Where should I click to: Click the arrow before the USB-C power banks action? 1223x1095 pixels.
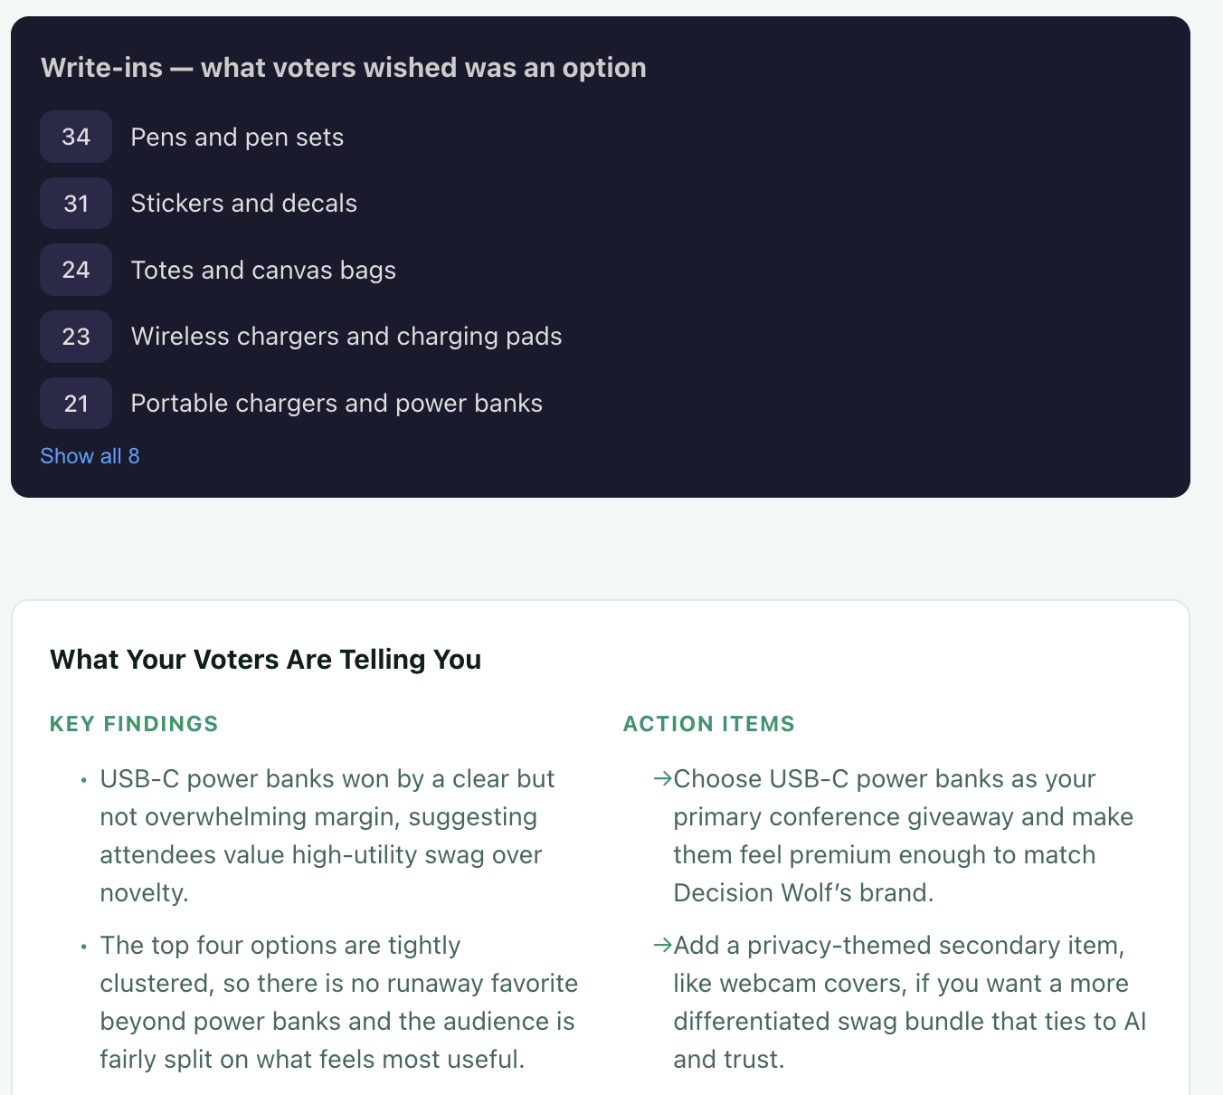coord(661,778)
